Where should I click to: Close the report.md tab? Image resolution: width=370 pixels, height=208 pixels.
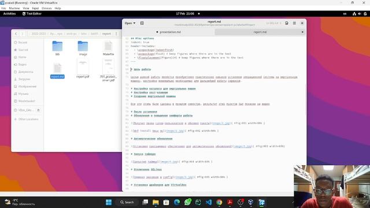(x=302, y=32)
